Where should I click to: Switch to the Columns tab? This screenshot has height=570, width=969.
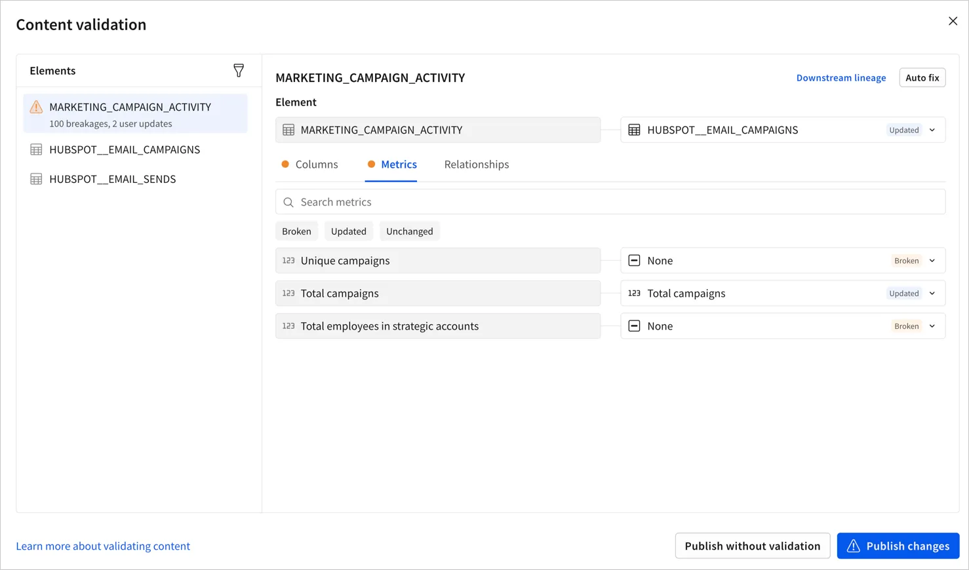(309, 164)
